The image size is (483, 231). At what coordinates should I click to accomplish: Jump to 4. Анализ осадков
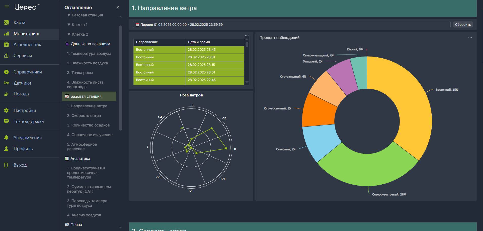(x=84, y=215)
